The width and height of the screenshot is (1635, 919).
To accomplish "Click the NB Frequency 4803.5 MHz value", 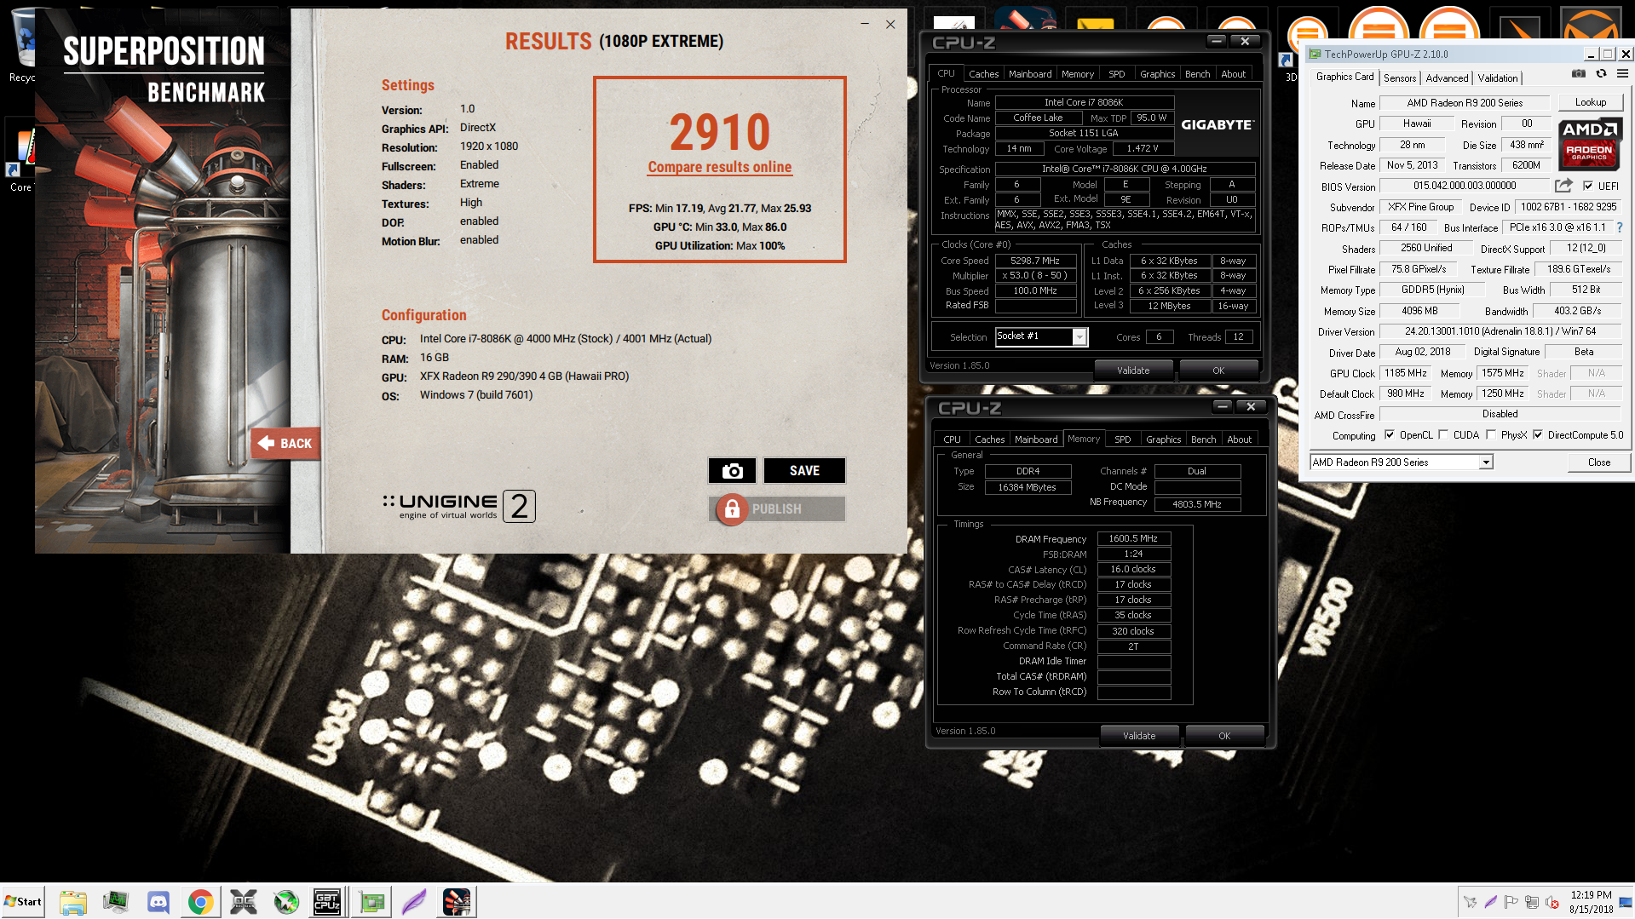I will point(1196,504).
